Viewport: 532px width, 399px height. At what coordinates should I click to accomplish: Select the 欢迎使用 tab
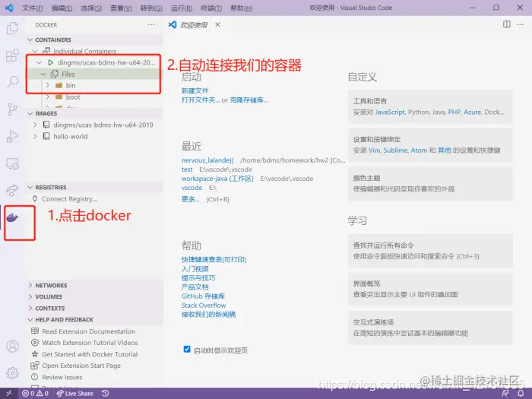click(x=194, y=24)
